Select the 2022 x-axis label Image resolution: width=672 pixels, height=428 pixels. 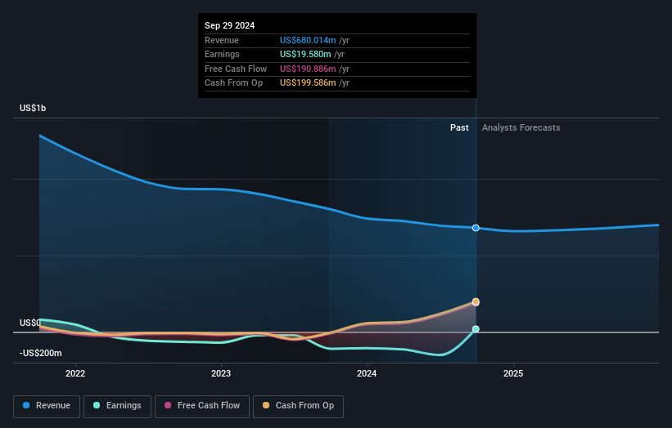click(x=75, y=373)
